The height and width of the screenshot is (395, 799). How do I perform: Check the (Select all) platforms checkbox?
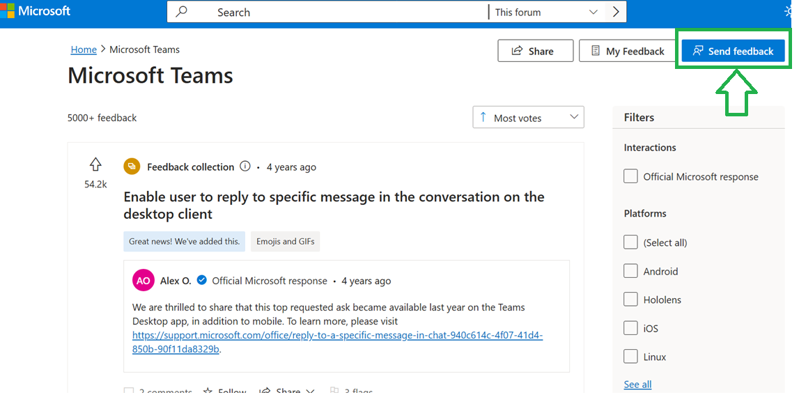point(630,242)
